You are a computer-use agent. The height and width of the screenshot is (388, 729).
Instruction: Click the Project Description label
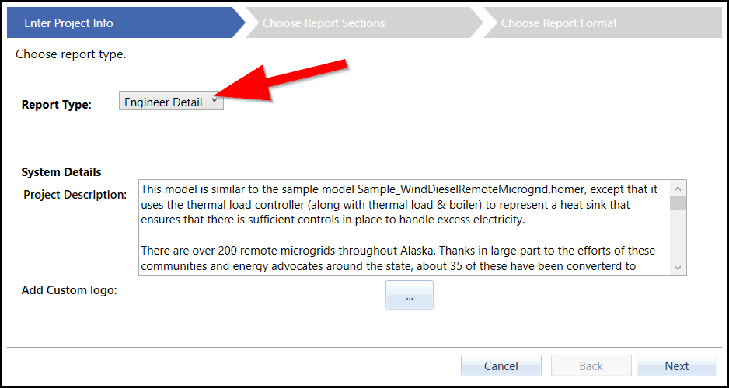(x=75, y=194)
